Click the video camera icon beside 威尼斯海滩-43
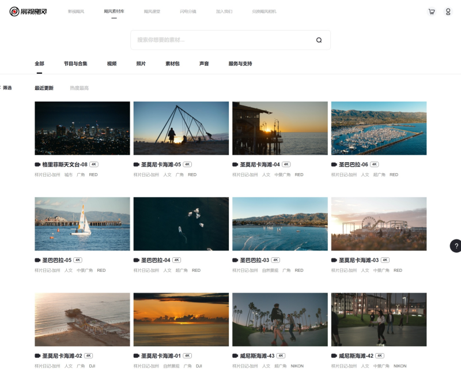 click(235, 356)
